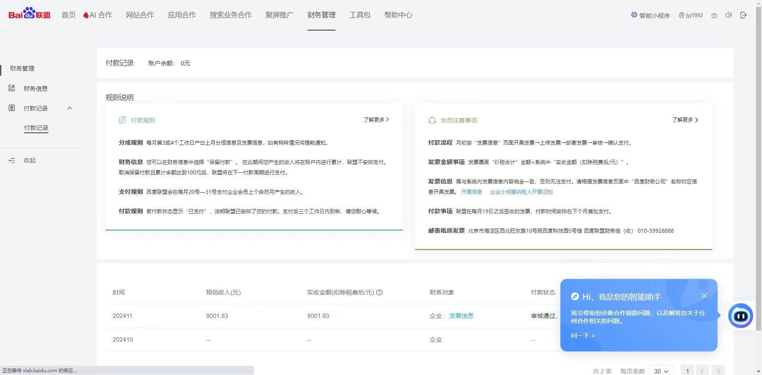Open the help question-mark icon in header

point(714,15)
